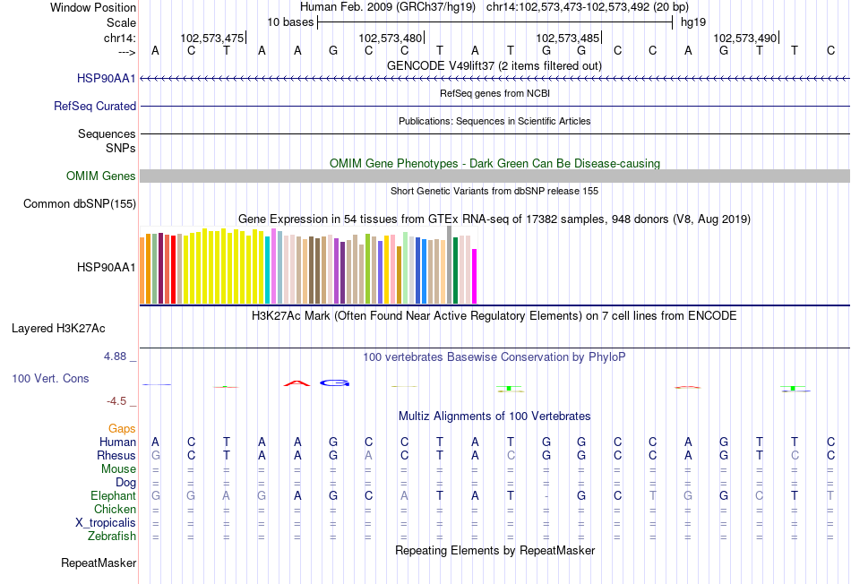Screen dimensions: 851x584
Task: Click position marker 102,573,485
Action: (x=568, y=38)
